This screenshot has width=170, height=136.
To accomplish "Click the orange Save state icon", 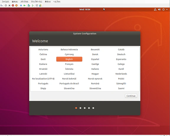I will point(17,5).
